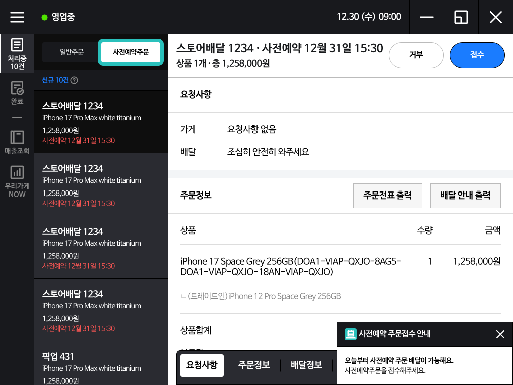
Task: Click the 요청사항 없음 store request text
Action: tap(251, 130)
